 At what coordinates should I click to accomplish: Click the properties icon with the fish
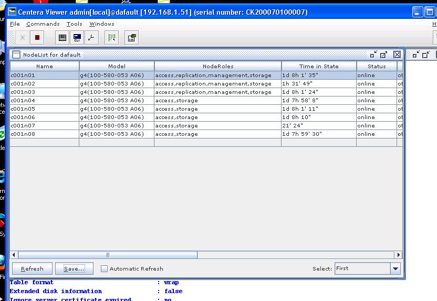click(131, 38)
